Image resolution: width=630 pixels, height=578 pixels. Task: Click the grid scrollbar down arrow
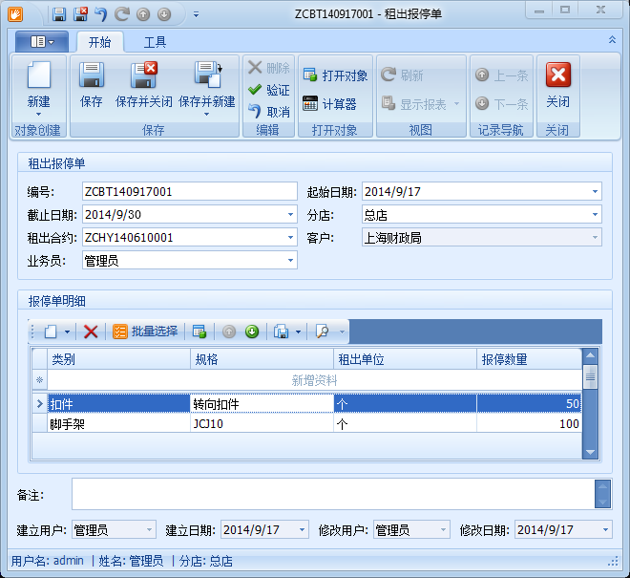point(590,452)
